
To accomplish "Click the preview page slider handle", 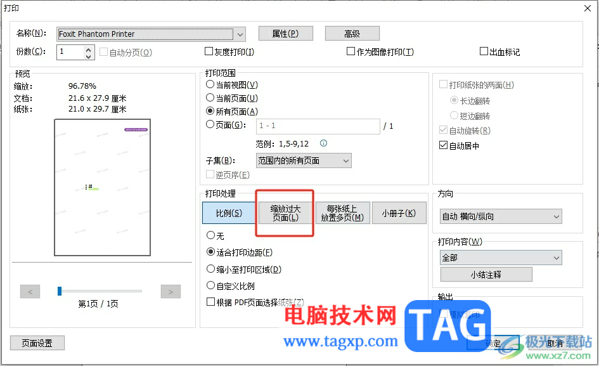I will [x=60, y=291].
